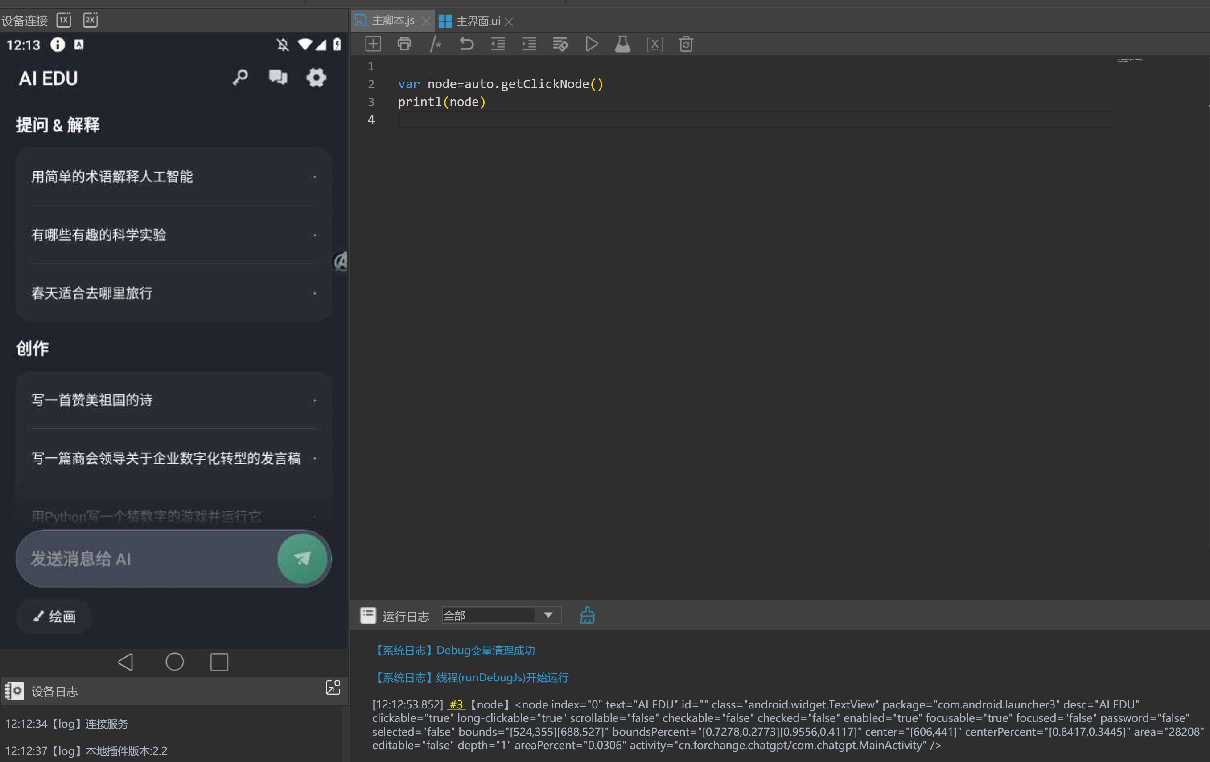This screenshot has height=762, width=1210.
Task: Open the chat bubbles icon in AI EDU
Action: coord(278,78)
